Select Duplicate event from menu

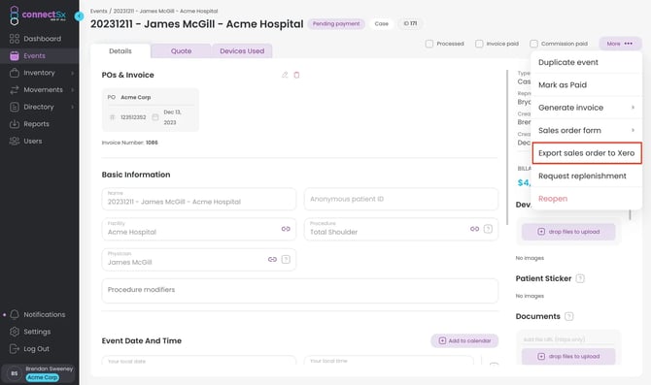[586, 62]
